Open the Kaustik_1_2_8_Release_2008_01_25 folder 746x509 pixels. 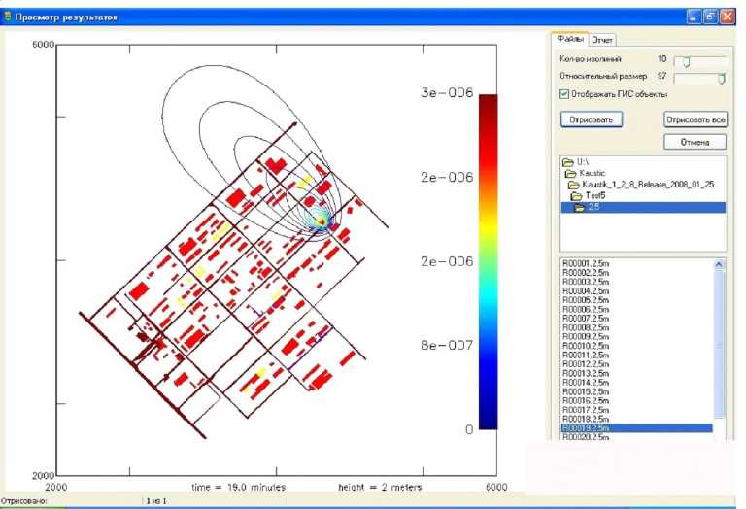(574, 184)
